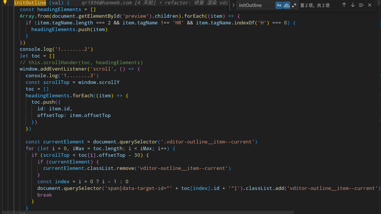The height and width of the screenshot is (214, 381).
Task: Click the console.log('1........2') line
Action: 56,49
